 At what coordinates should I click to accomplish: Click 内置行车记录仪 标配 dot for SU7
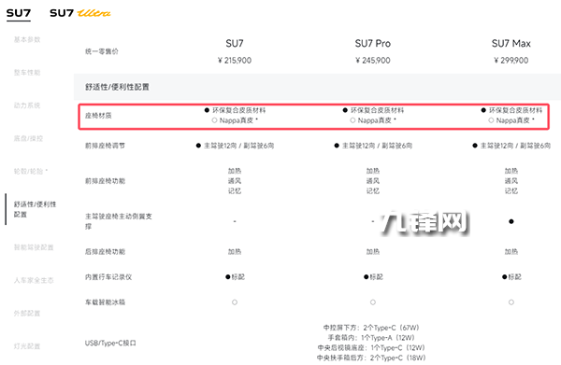[x=228, y=277]
